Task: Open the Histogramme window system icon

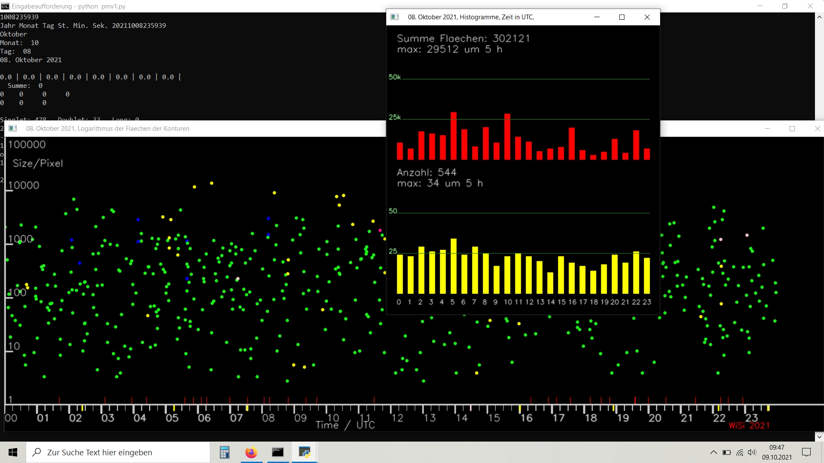Action: [x=395, y=17]
